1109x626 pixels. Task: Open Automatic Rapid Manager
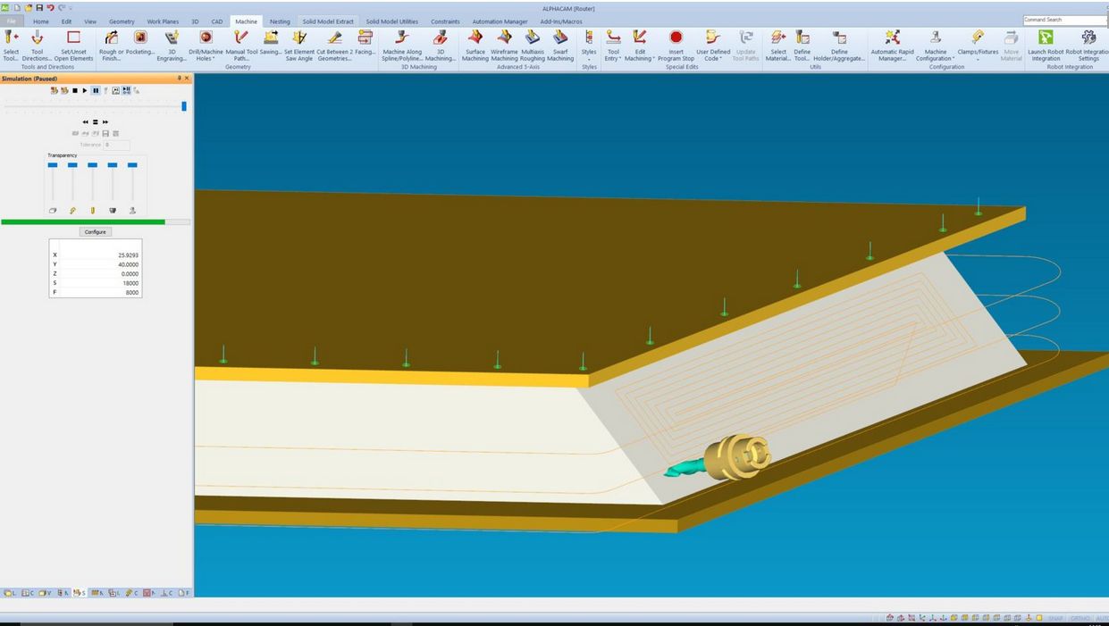892,38
